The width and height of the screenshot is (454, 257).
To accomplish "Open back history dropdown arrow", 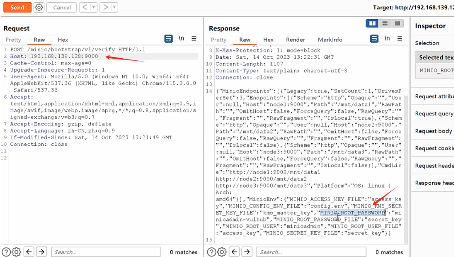I will 93,7.
